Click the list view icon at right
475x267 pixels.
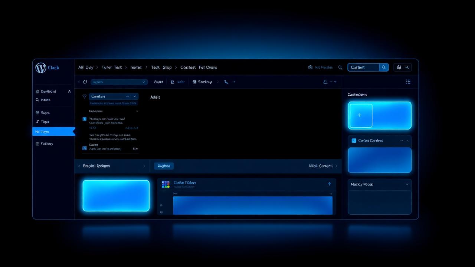[x=408, y=82]
